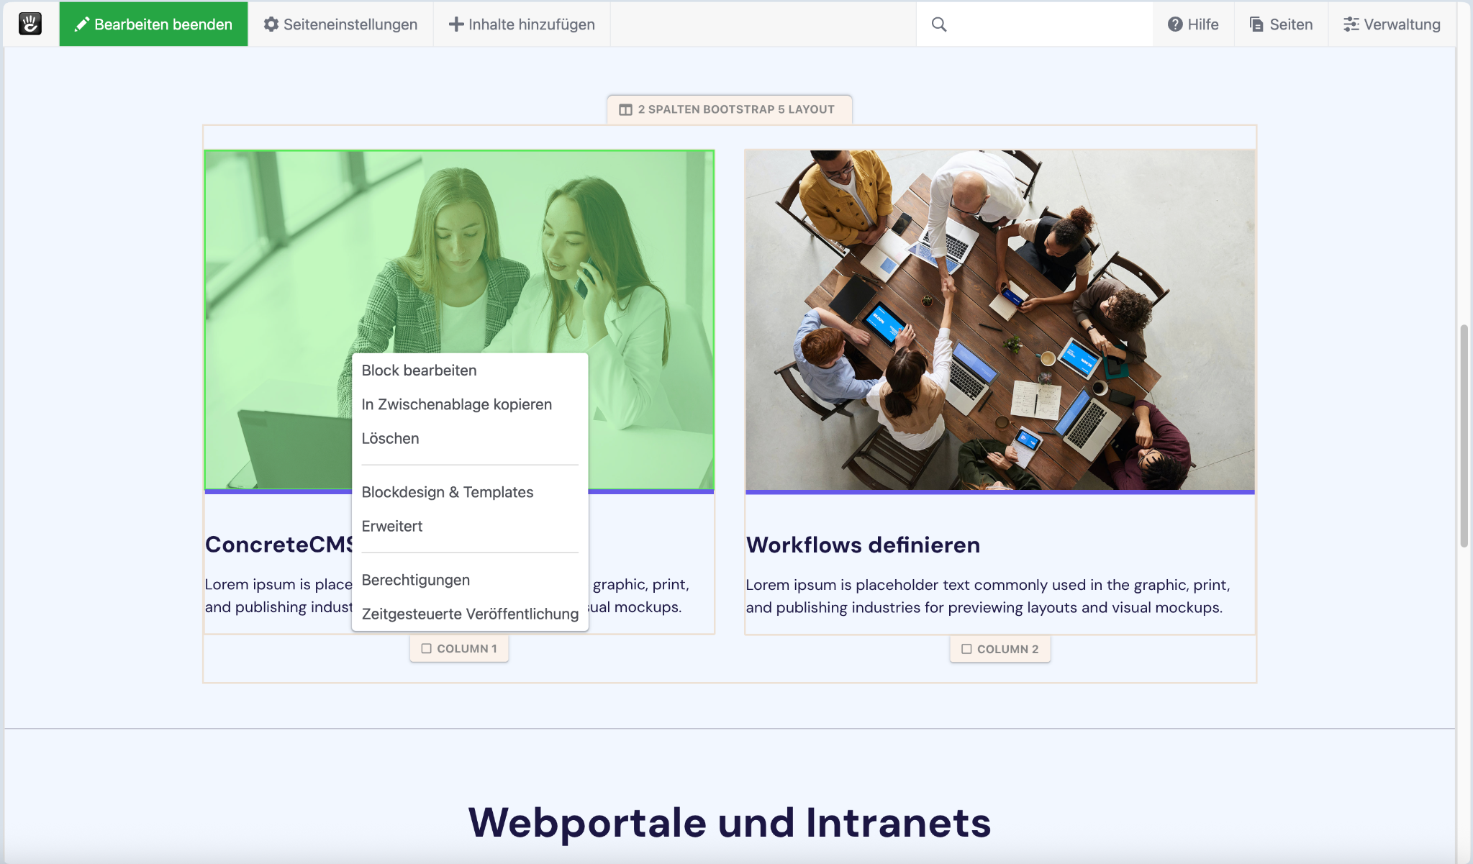The width and height of the screenshot is (1473, 864).
Task: Choose Löschen in the block menu
Action: click(469, 438)
